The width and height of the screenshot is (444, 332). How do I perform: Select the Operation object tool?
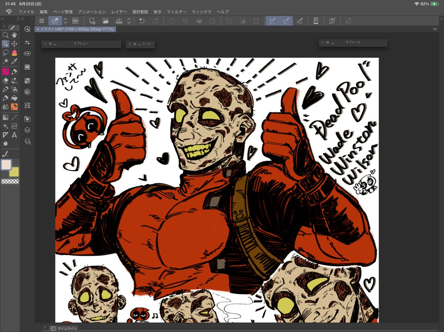click(x=5, y=44)
